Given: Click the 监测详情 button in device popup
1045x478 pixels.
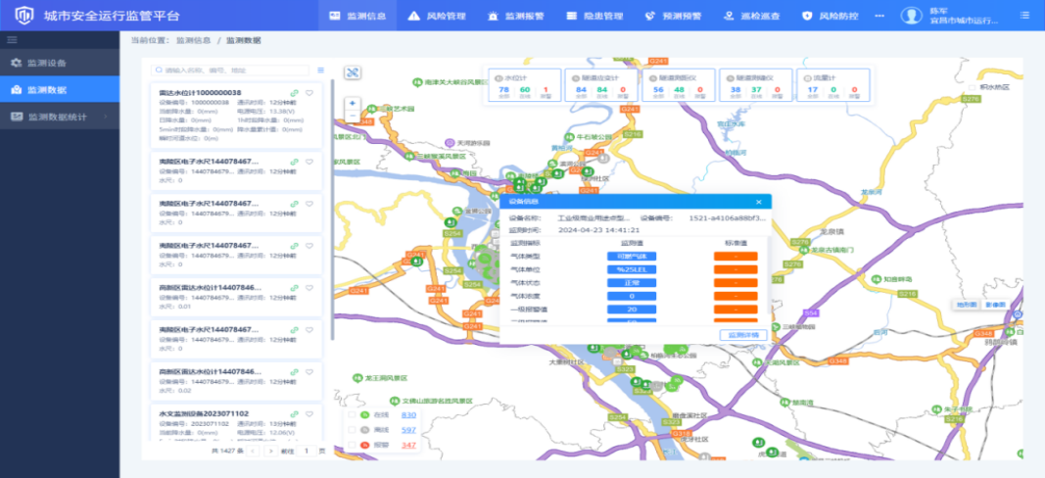Looking at the screenshot, I should coord(745,335).
